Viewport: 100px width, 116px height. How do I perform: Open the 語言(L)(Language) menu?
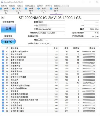coord(61,6)
